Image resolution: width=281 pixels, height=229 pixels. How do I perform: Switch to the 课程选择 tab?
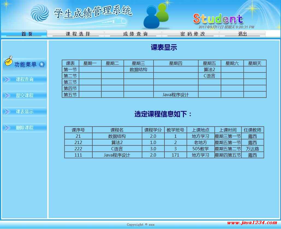76,34
